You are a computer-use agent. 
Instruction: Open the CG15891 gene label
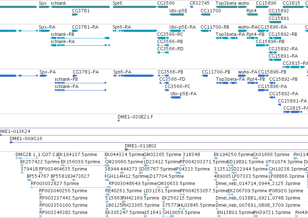(x=279, y=18)
